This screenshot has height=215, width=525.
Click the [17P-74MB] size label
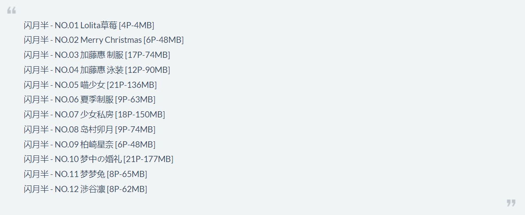click(x=148, y=55)
